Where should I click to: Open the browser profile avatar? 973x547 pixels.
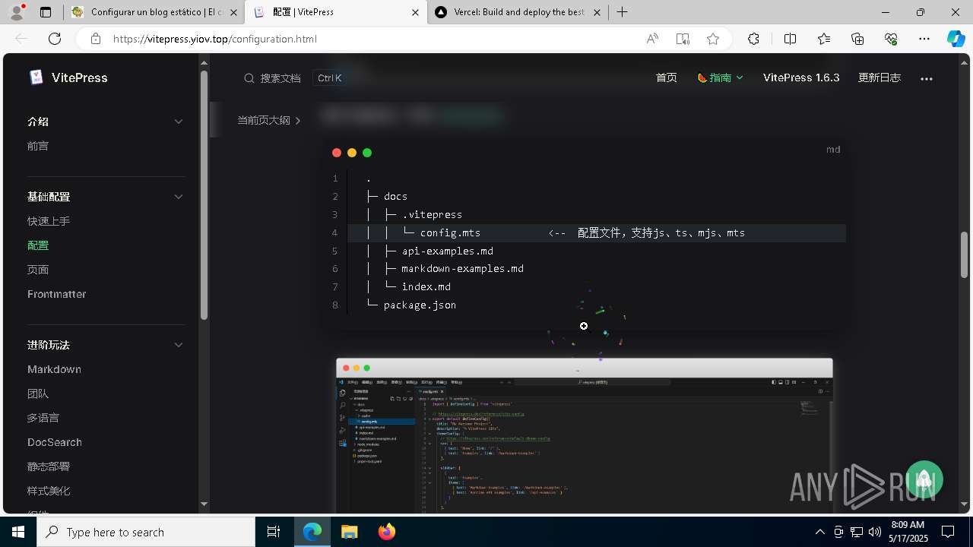(17, 12)
